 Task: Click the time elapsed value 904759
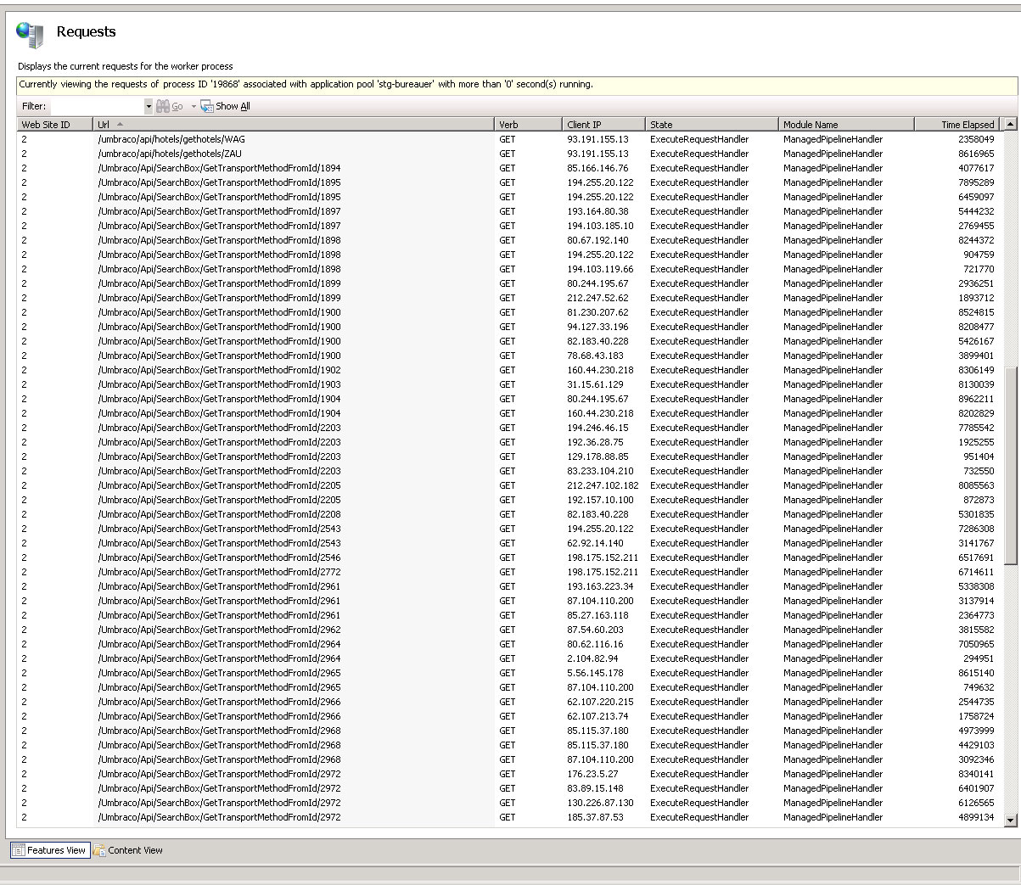tap(979, 255)
